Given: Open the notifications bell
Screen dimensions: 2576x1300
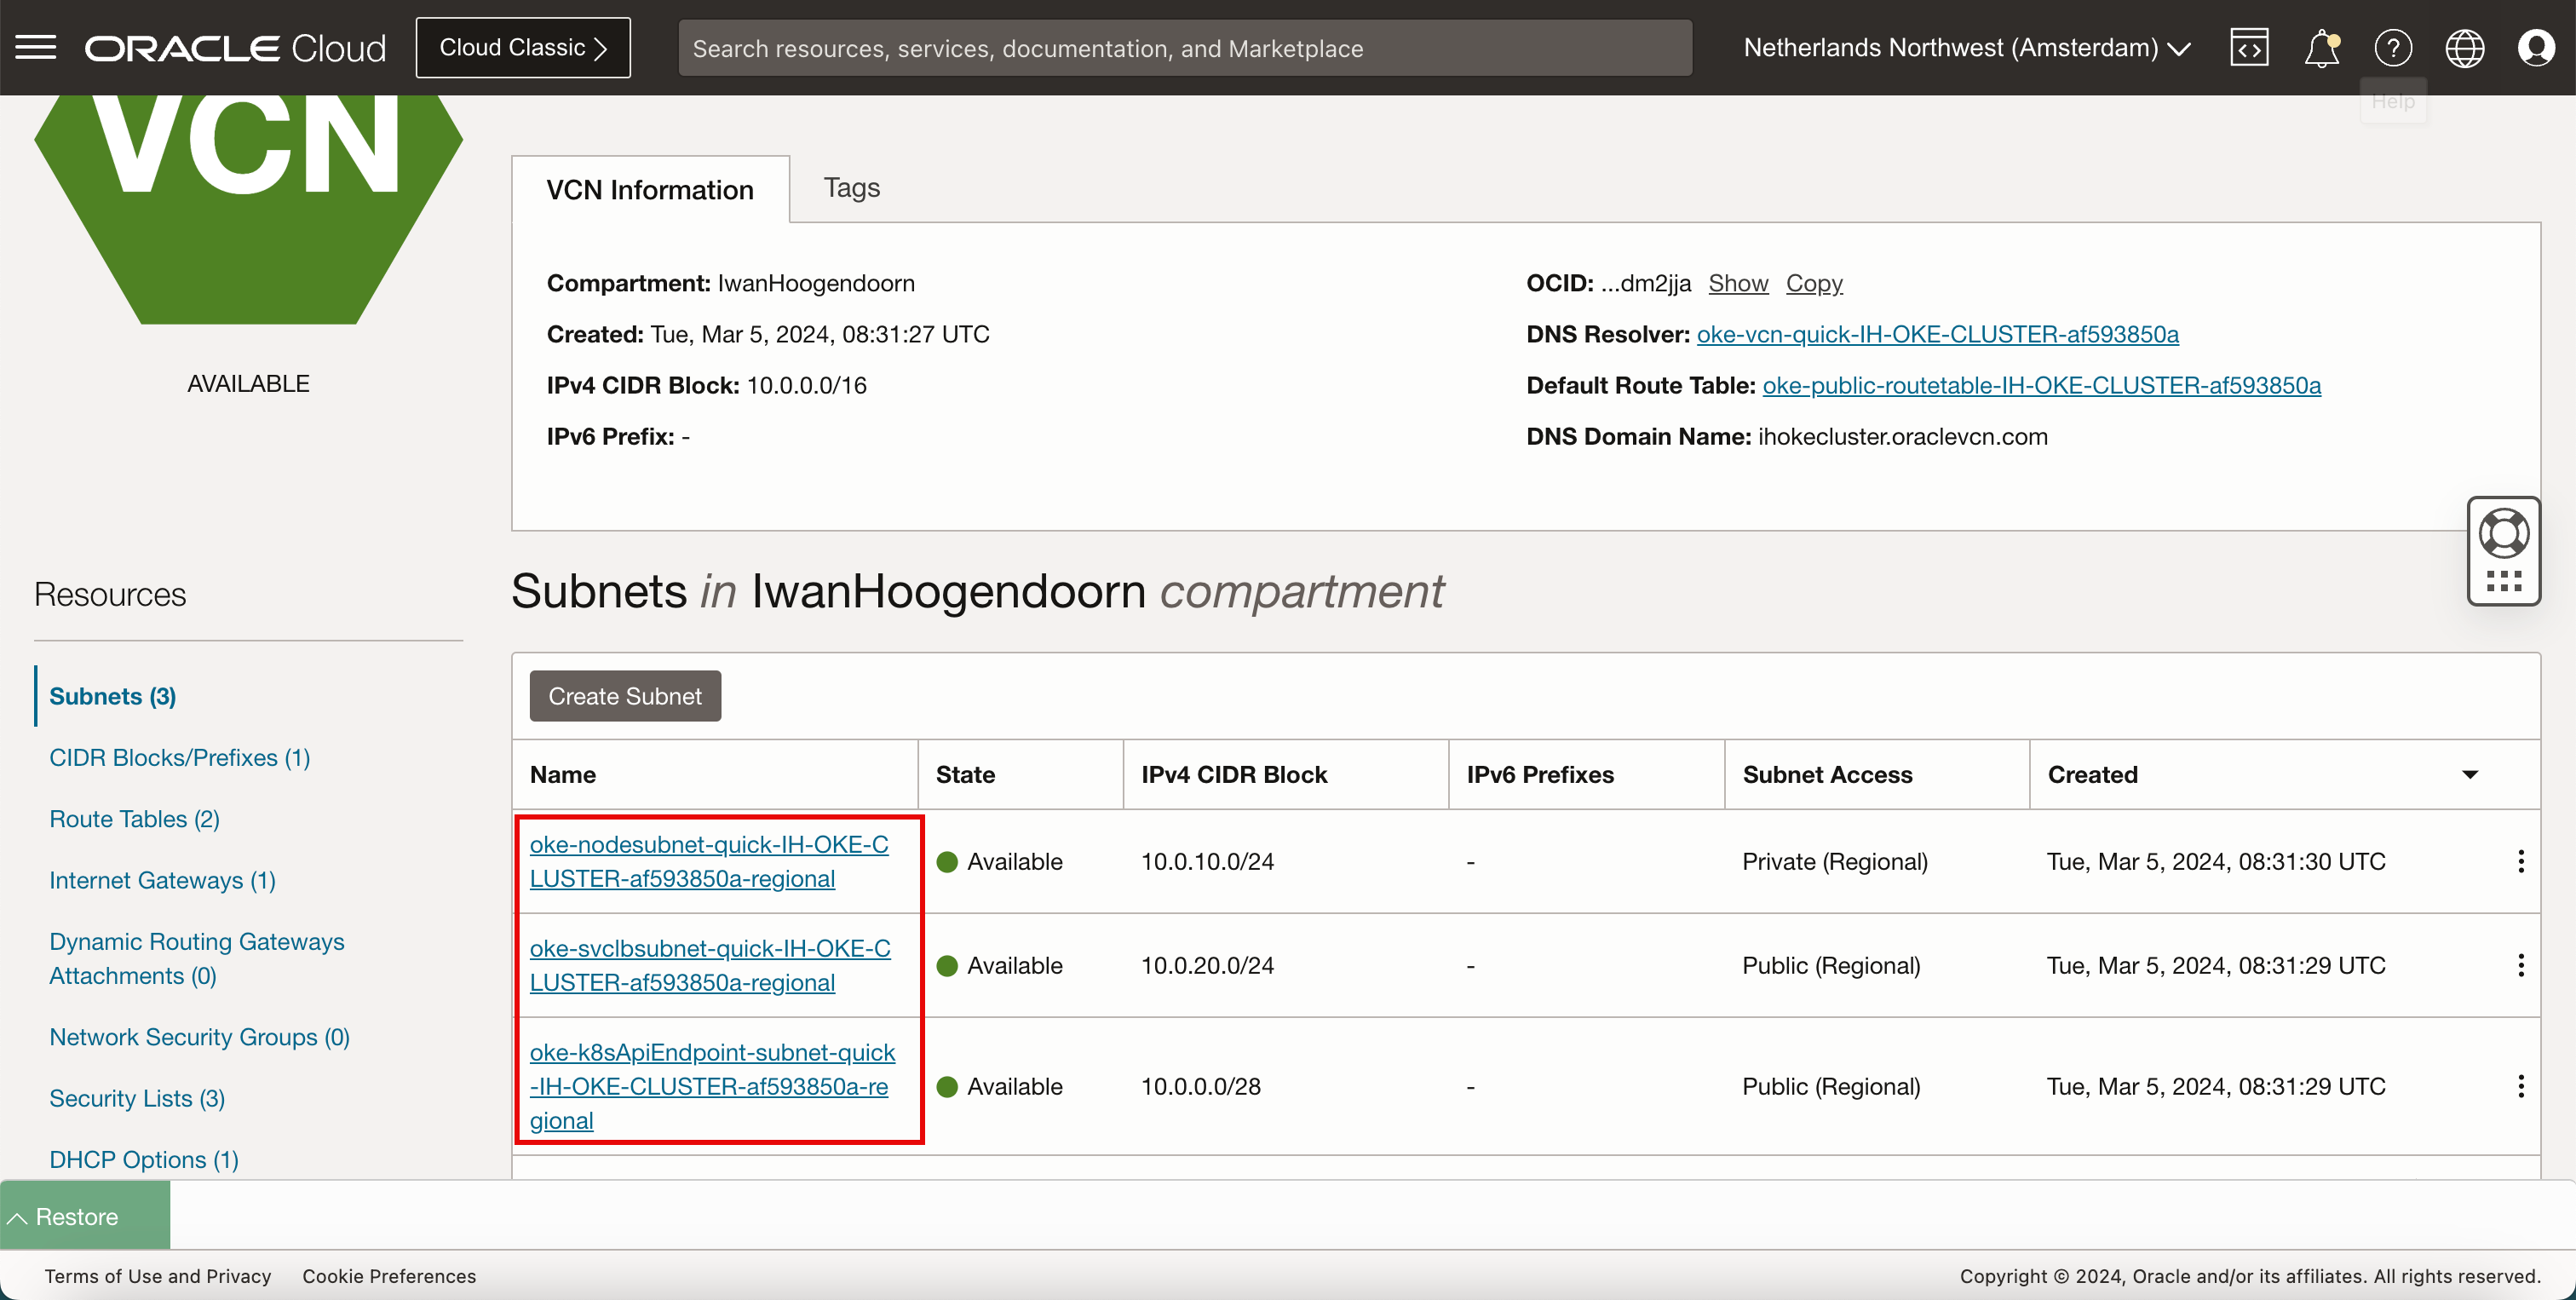Looking at the screenshot, I should 2321,47.
